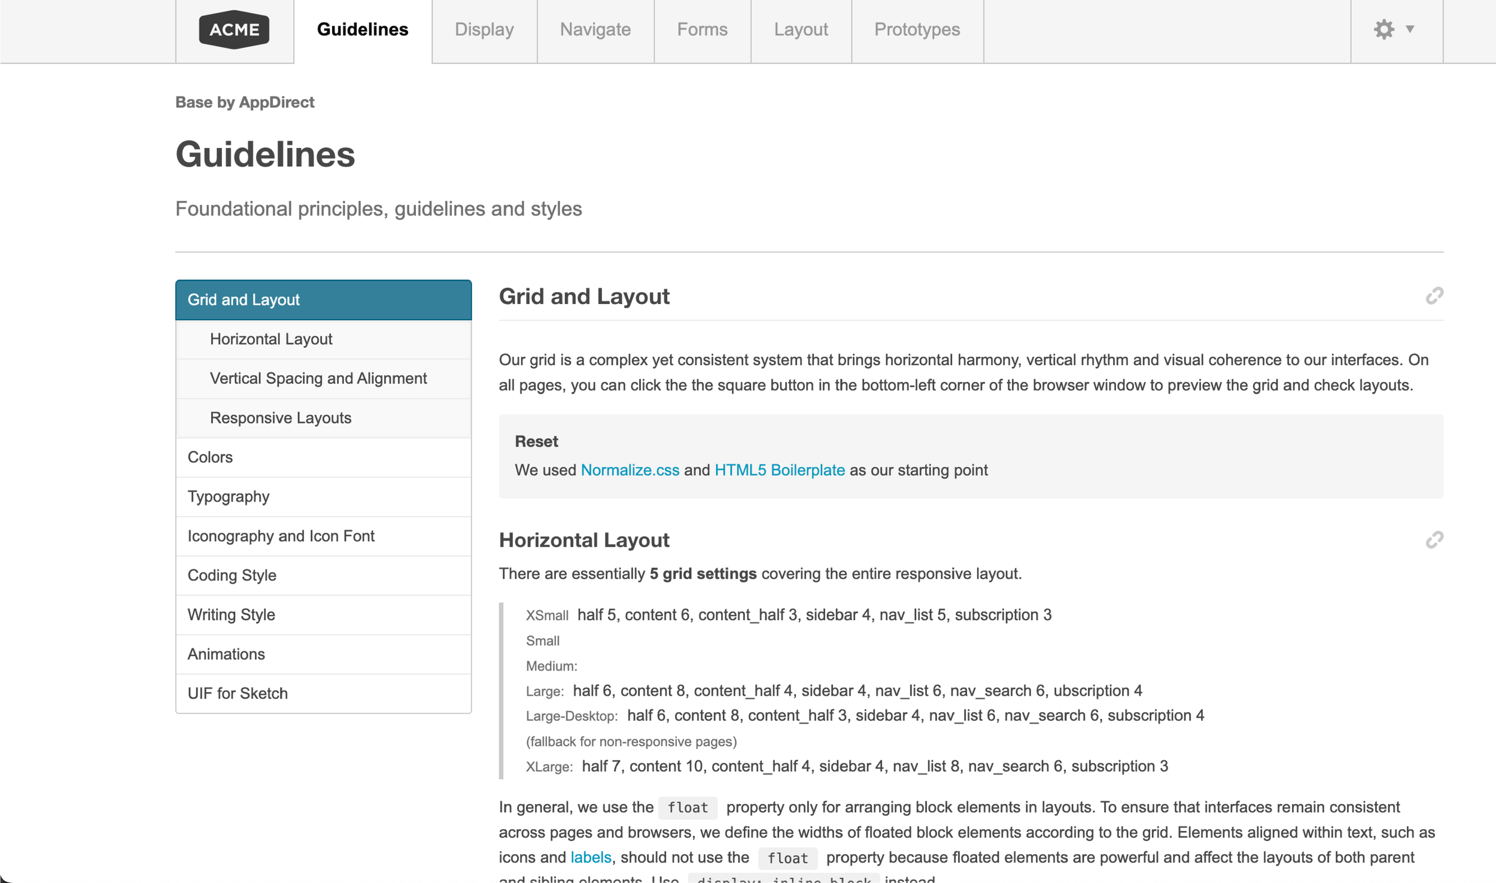Copy anchor link for Horizontal Layout heading
Viewport: 1496px width, 883px height.
1434,540
